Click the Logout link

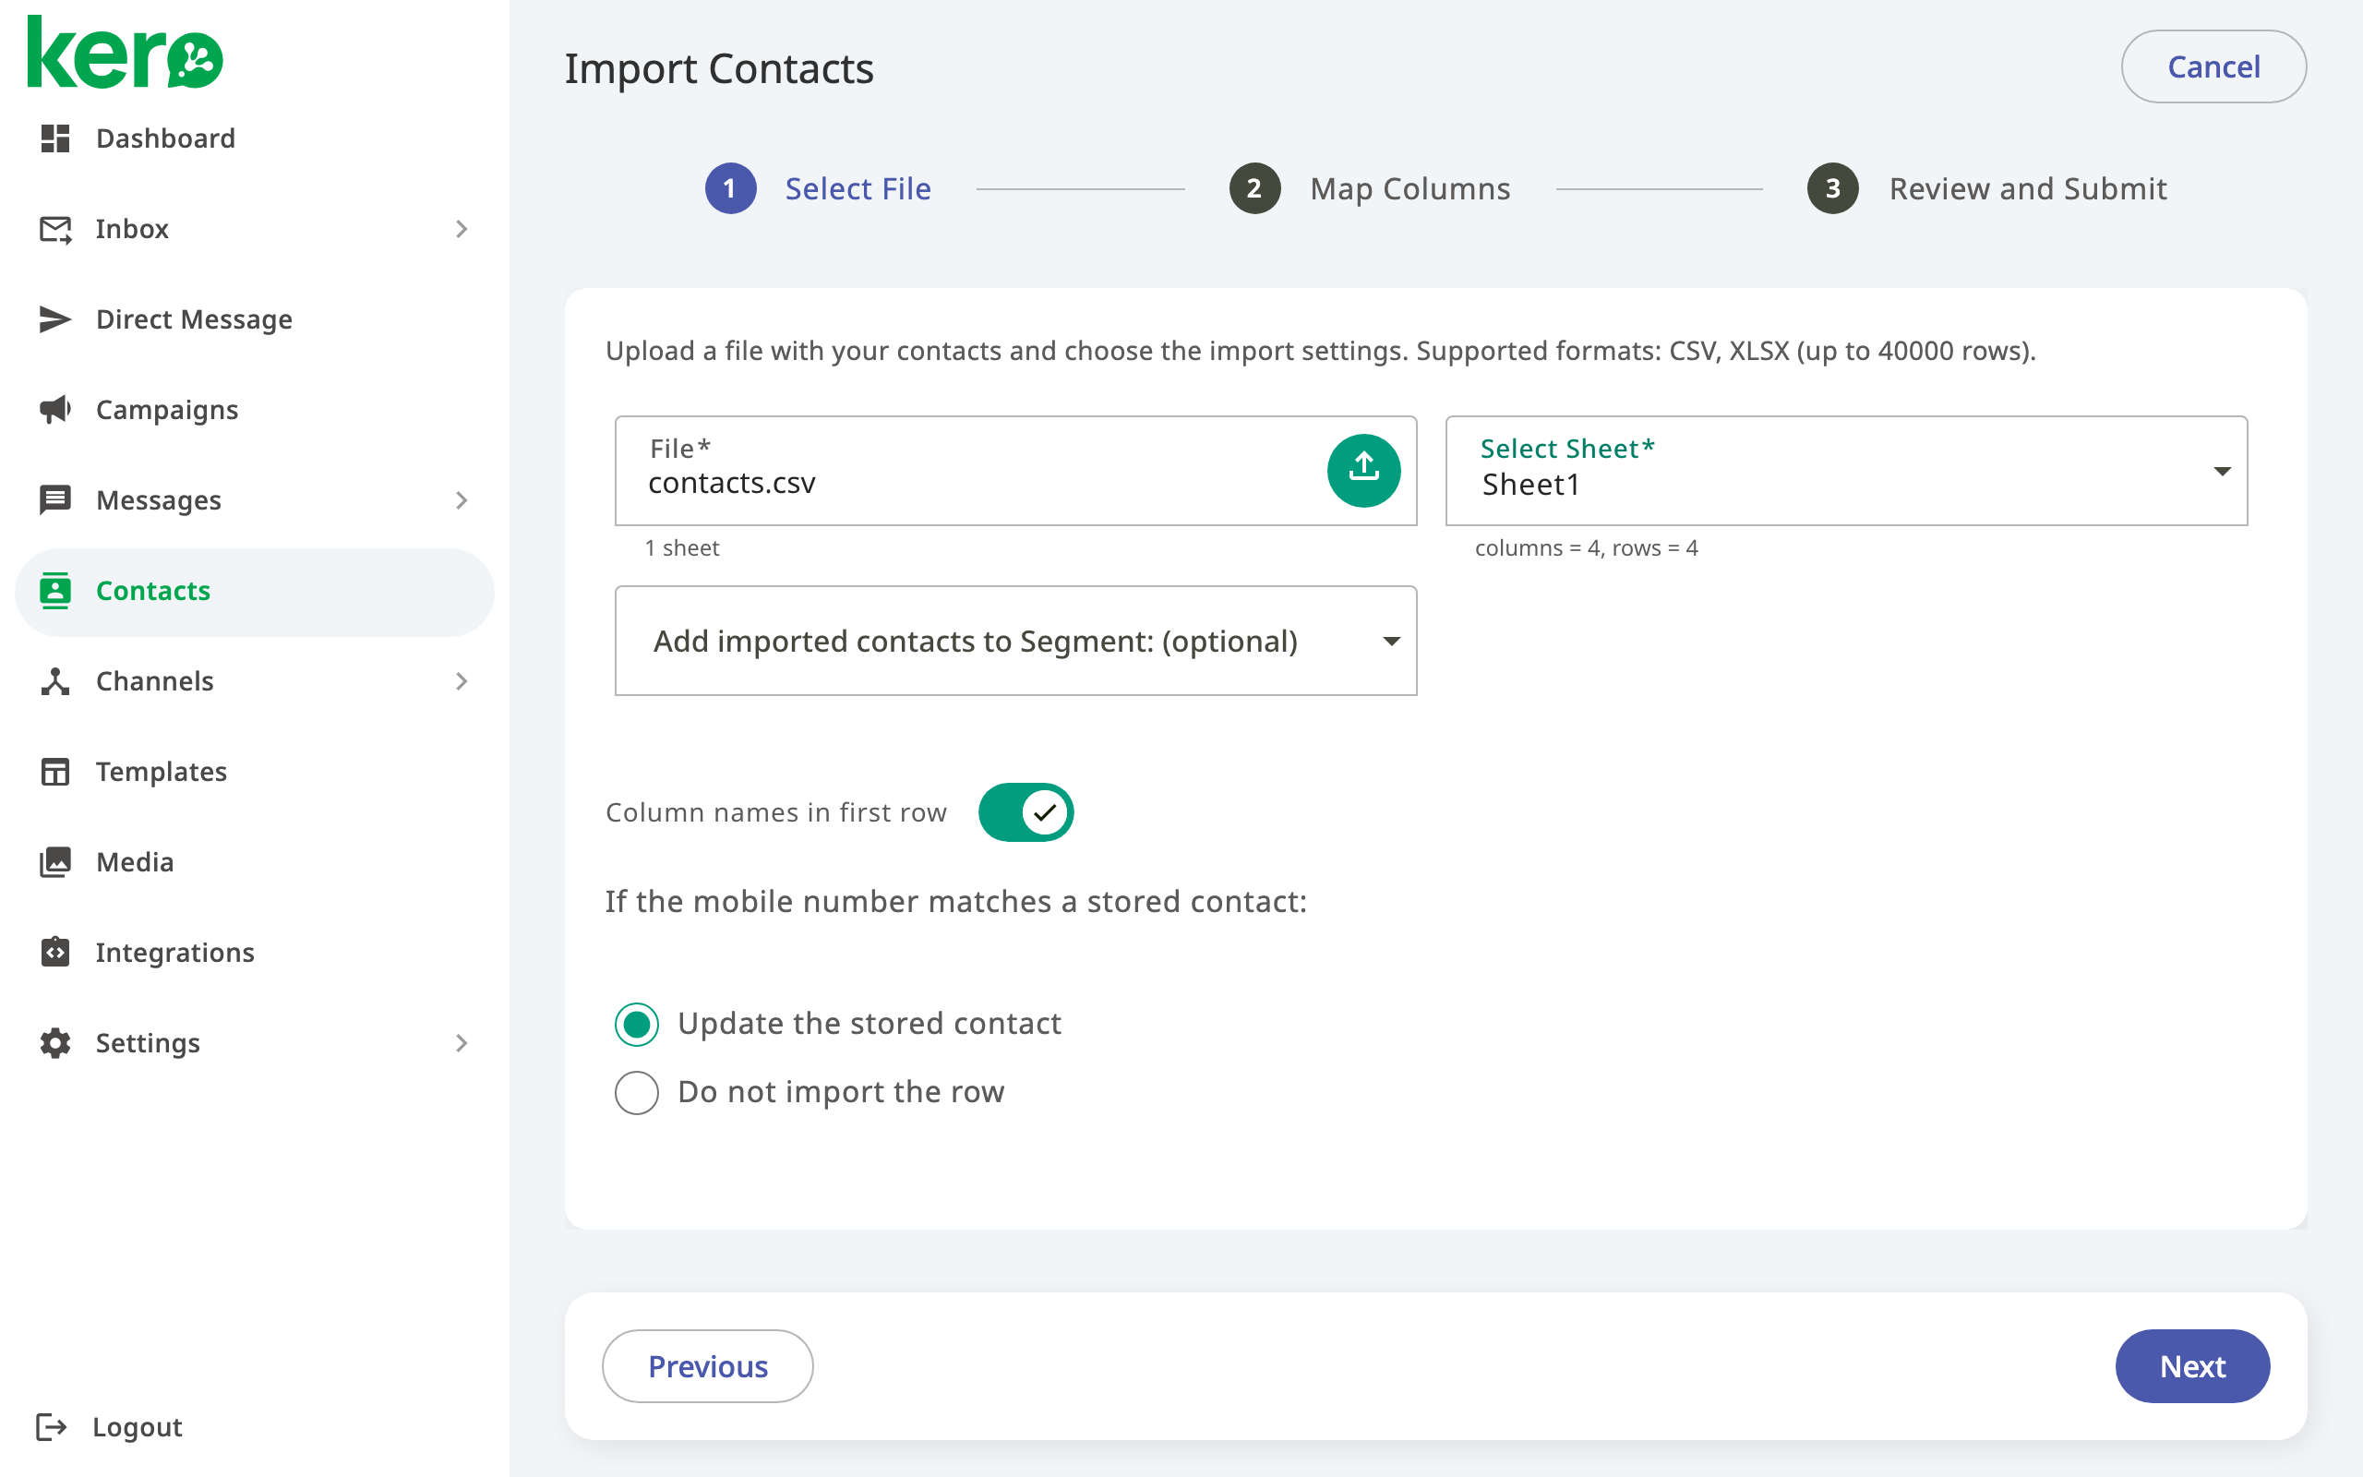pos(109,1426)
